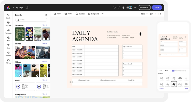Screen dimensions: 191x102
Task: Open the 100% zoom dropdown
Action: click(144, 14)
